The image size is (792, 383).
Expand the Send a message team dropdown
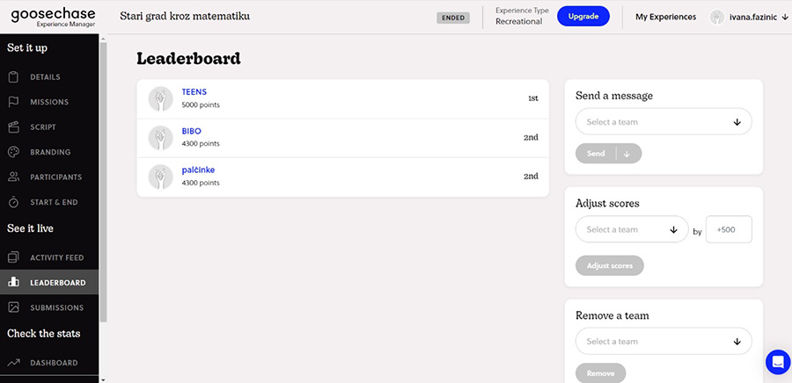point(663,122)
